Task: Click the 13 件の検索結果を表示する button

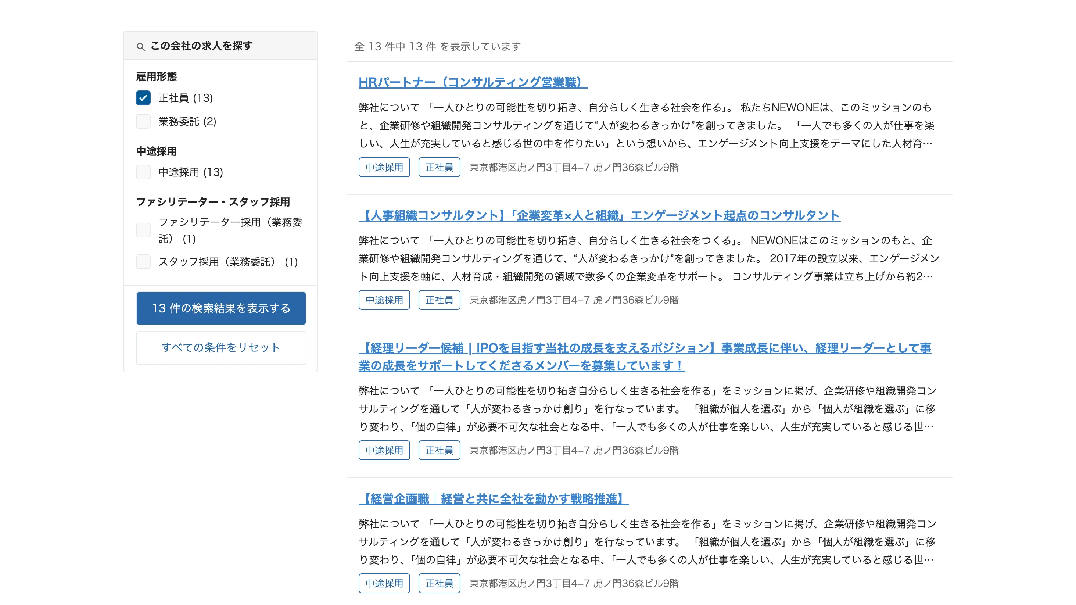Action: 220,308
